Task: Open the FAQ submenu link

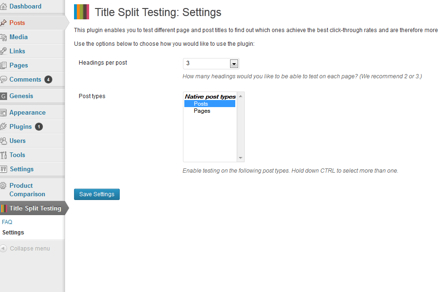Action: coord(7,222)
